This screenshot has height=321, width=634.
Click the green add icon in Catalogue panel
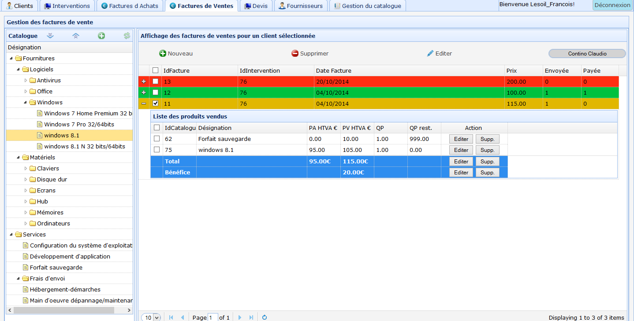point(101,36)
